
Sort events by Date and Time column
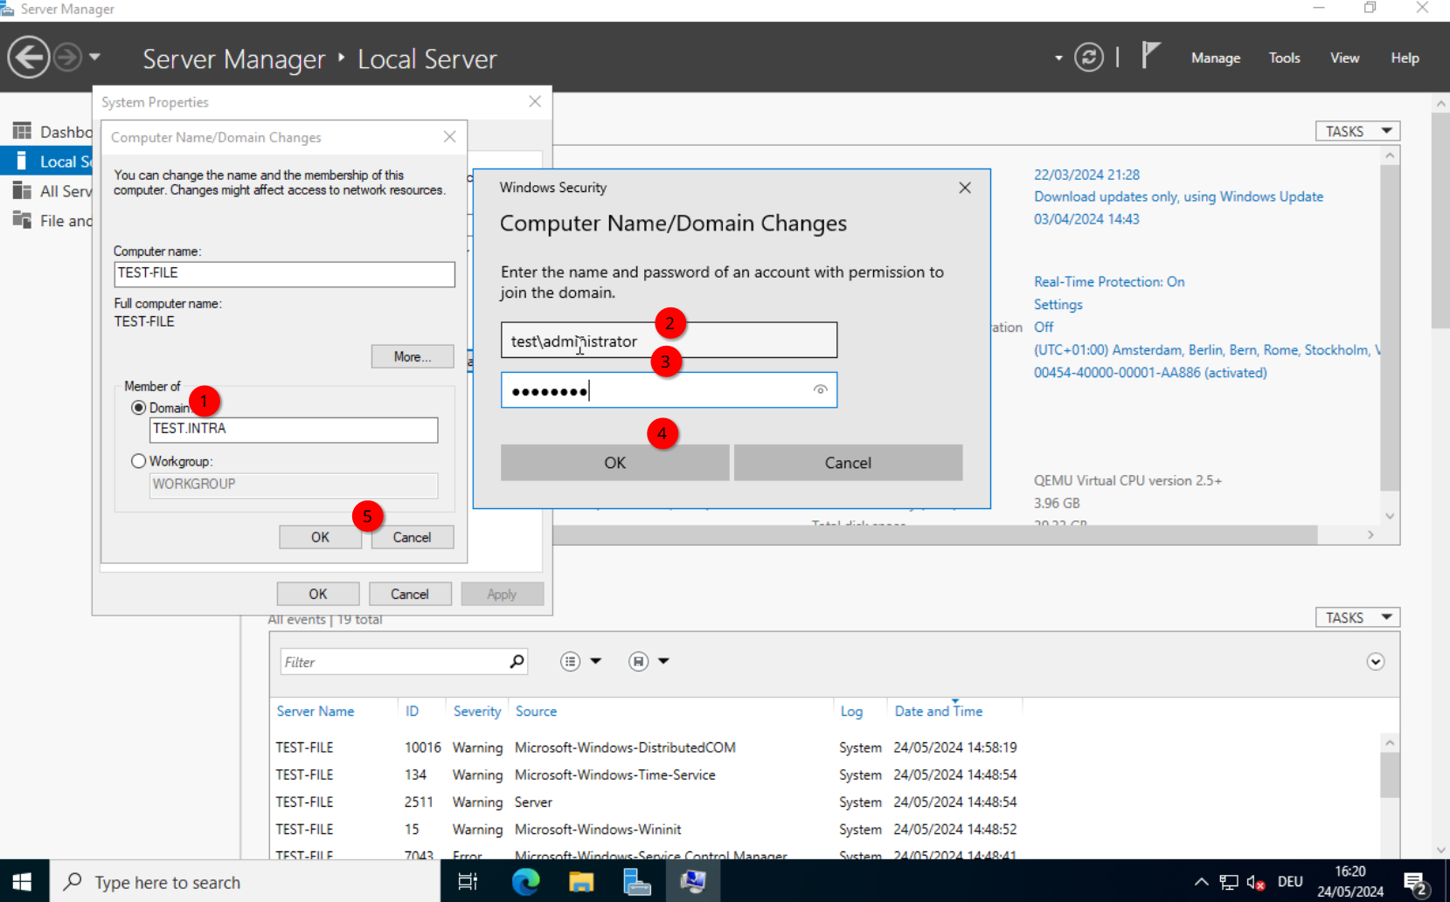coord(939,711)
